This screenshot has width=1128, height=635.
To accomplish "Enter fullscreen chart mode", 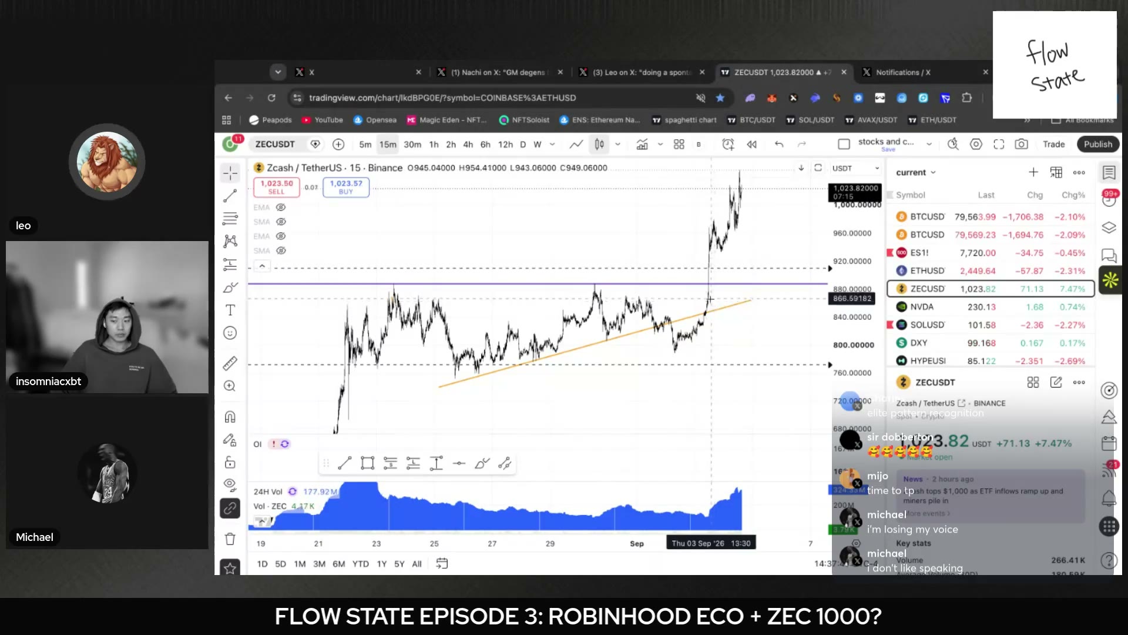I will pos(999,144).
